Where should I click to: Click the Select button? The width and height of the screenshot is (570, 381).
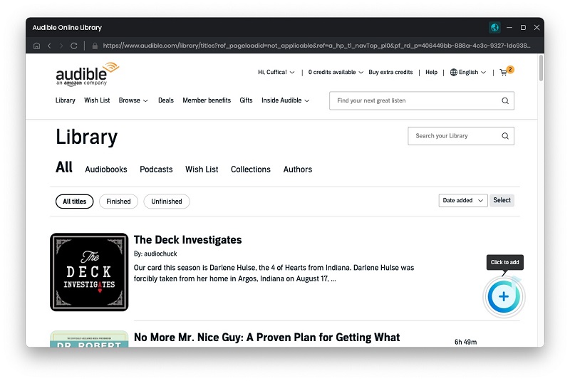point(502,200)
